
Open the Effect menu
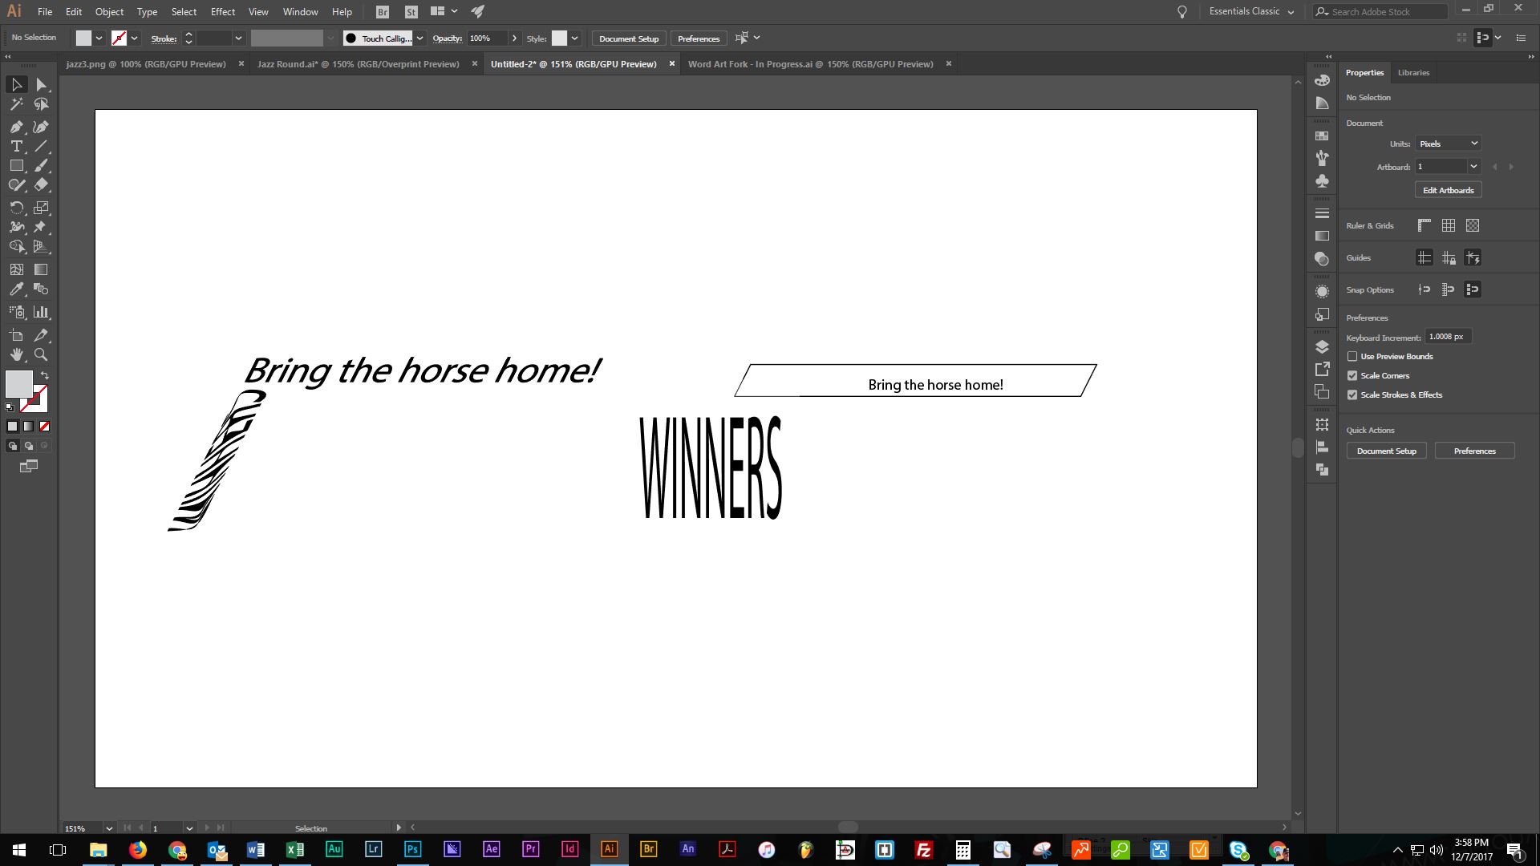coord(222,12)
